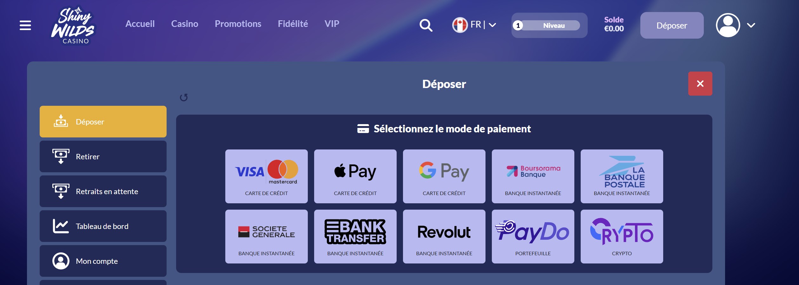Click the Déposer button in header
This screenshot has width=799, height=285.
(x=672, y=25)
